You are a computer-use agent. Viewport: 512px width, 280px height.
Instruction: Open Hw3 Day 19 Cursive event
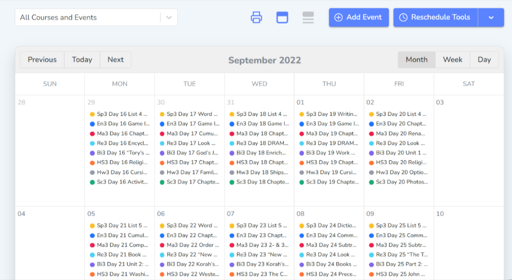(x=329, y=172)
